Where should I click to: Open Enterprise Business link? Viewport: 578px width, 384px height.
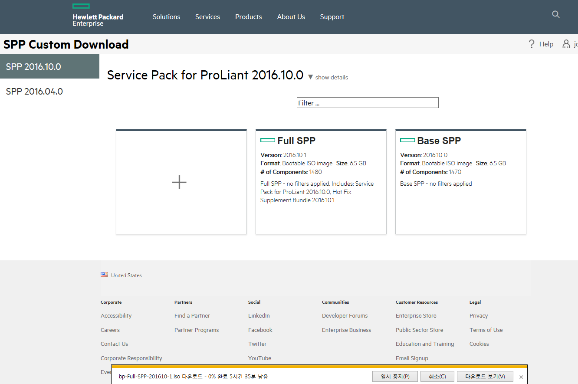(x=346, y=330)
